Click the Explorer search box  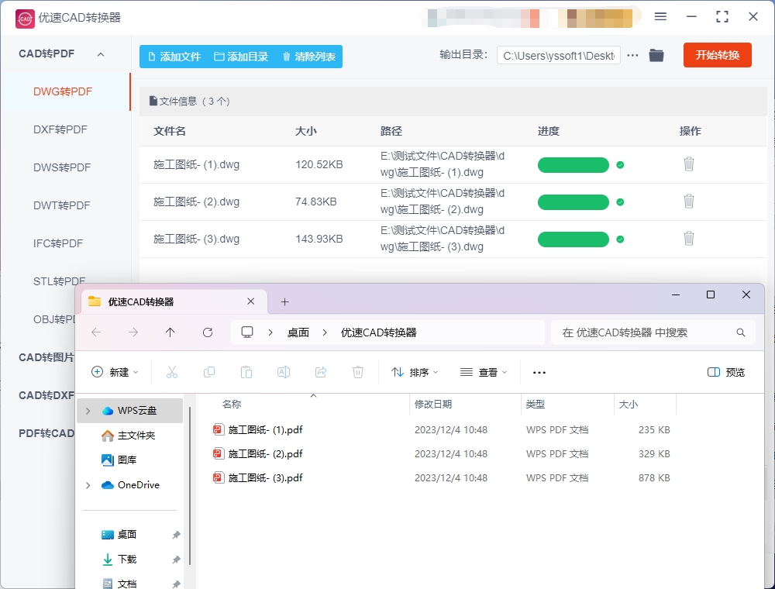click(653, 332)
